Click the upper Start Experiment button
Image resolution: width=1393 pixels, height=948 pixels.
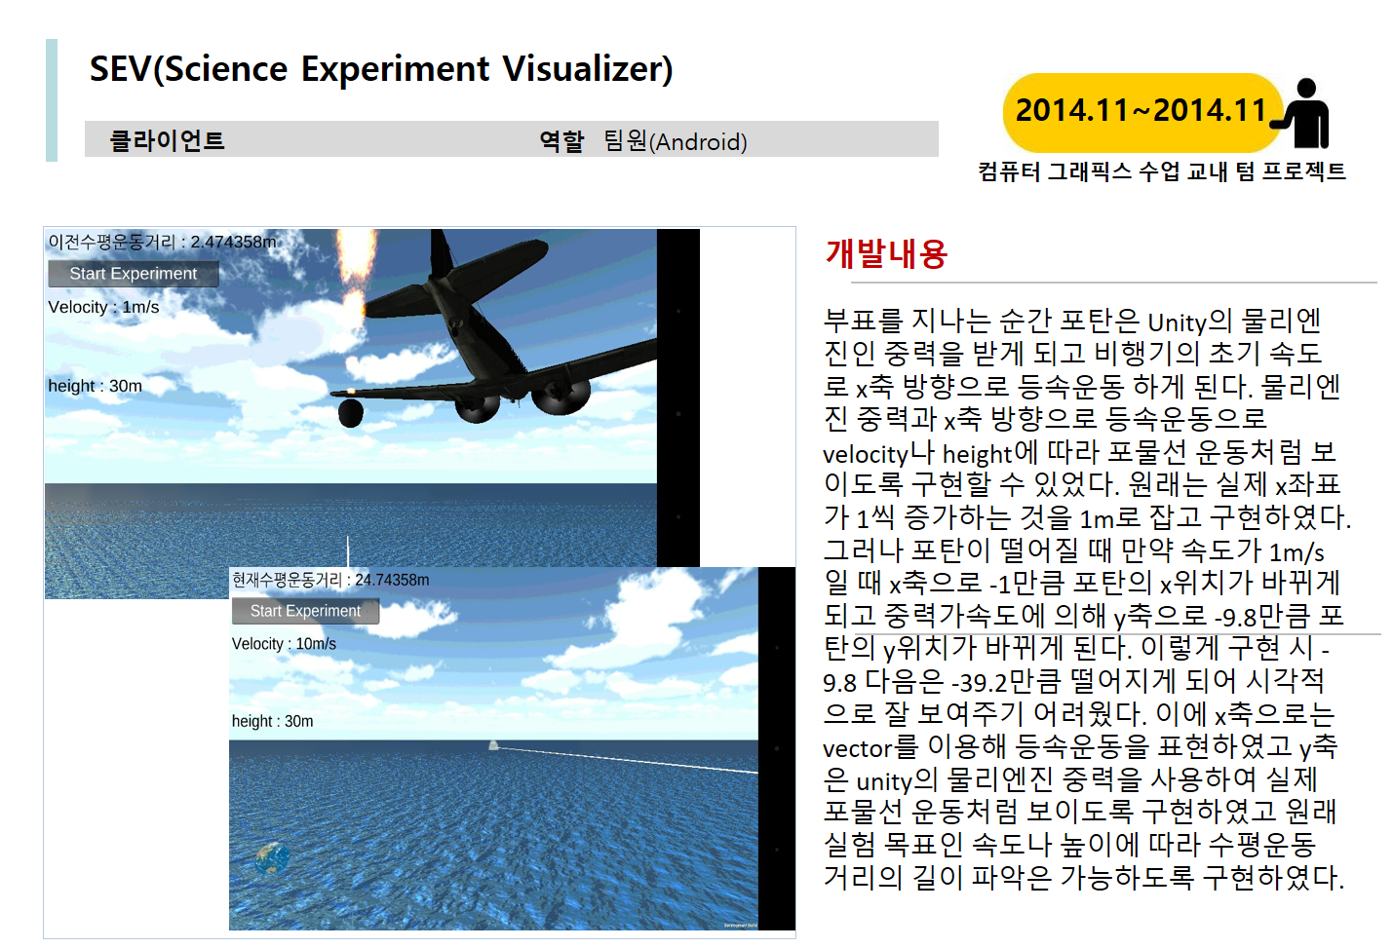pyautogui.click(x=134, y=274)
